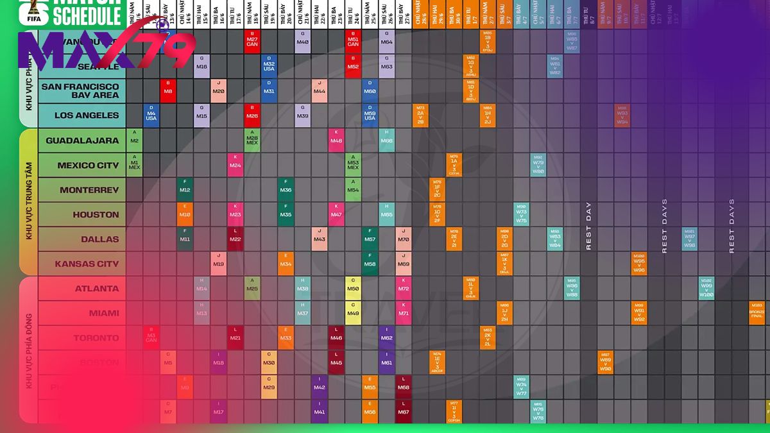Screen dimensions: 770x433
Task: Open match cell M51 CAN
Action: [x=353, y=41]
